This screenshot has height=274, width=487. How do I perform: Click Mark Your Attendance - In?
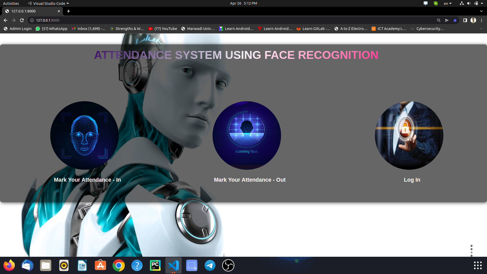point(87,180)
